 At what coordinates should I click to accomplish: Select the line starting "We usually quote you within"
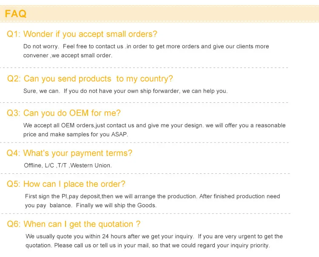pos(154,236)
